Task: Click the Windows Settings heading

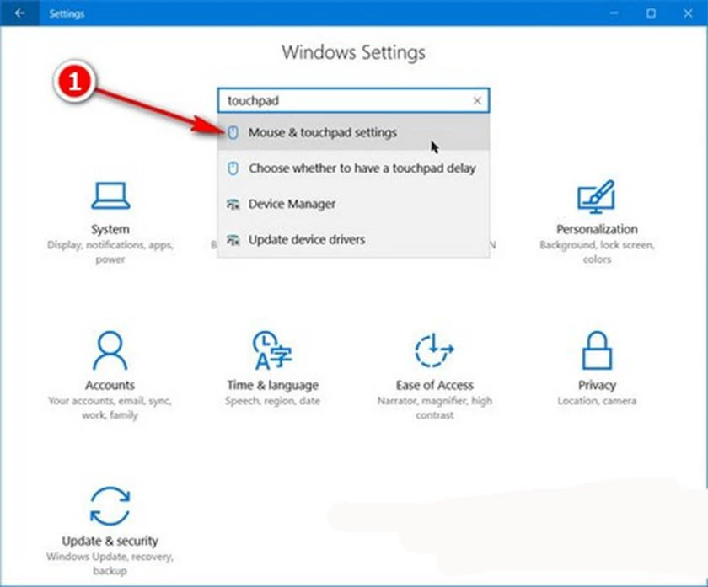Action: 353,52
